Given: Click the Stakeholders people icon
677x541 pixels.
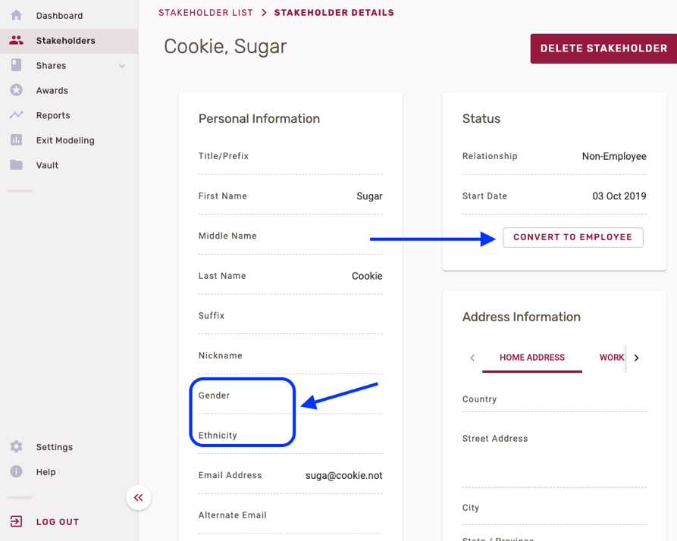Looking at the screenshot, I should click(x=16, y=40).
